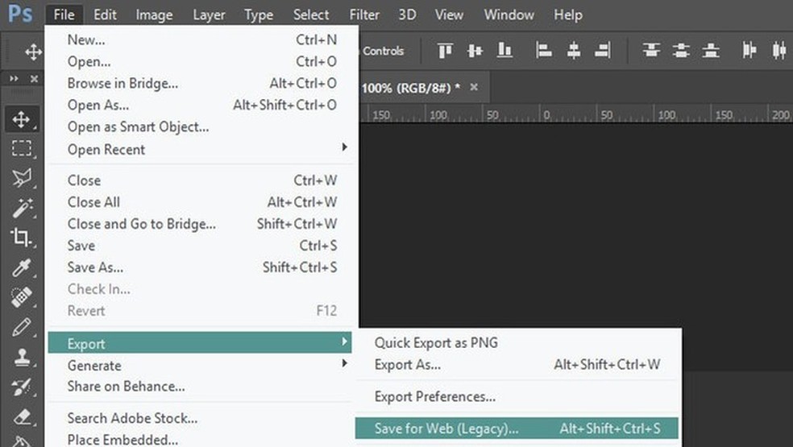This screenshot has height=447, width=793.
Task: Select the Clone Stamp tool
Action: point(21,357)
